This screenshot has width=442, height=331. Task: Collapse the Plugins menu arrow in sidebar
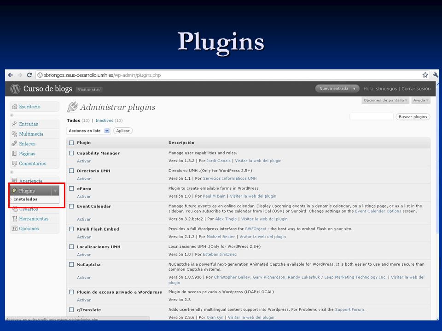click(x=55, y=191)
